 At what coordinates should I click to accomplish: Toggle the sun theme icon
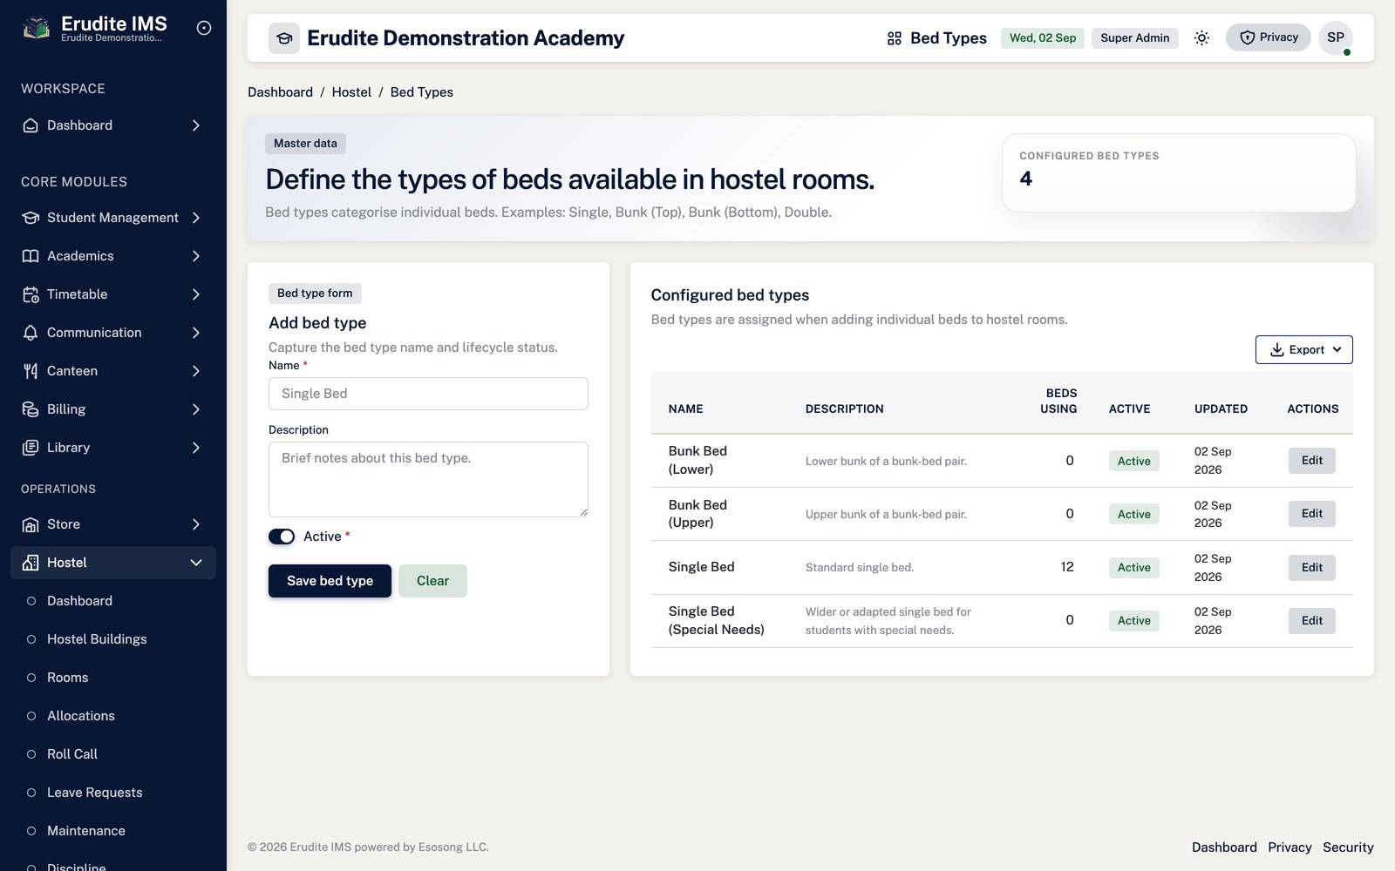tap(1201, 37)
